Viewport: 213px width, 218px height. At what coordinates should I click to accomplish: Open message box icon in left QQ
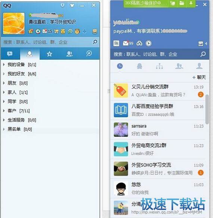(x=95, y=31)
